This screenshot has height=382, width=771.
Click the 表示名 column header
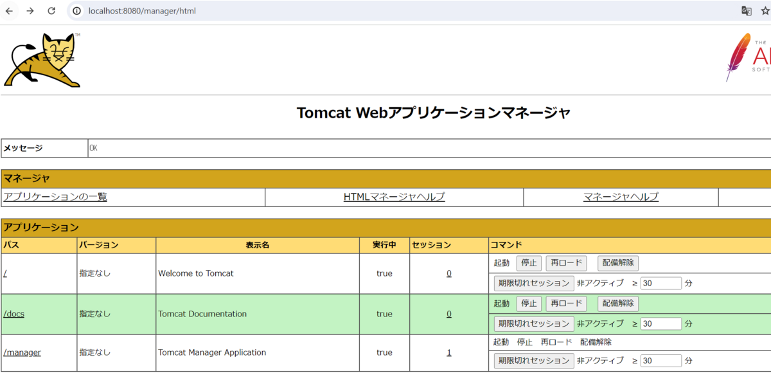click(x=257, y=245)
